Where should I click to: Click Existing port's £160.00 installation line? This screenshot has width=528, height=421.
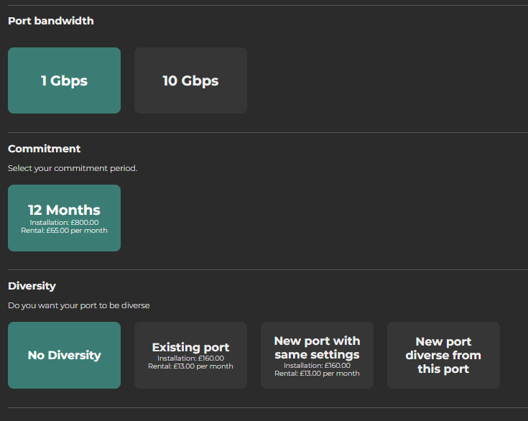(x=190, y=358)
